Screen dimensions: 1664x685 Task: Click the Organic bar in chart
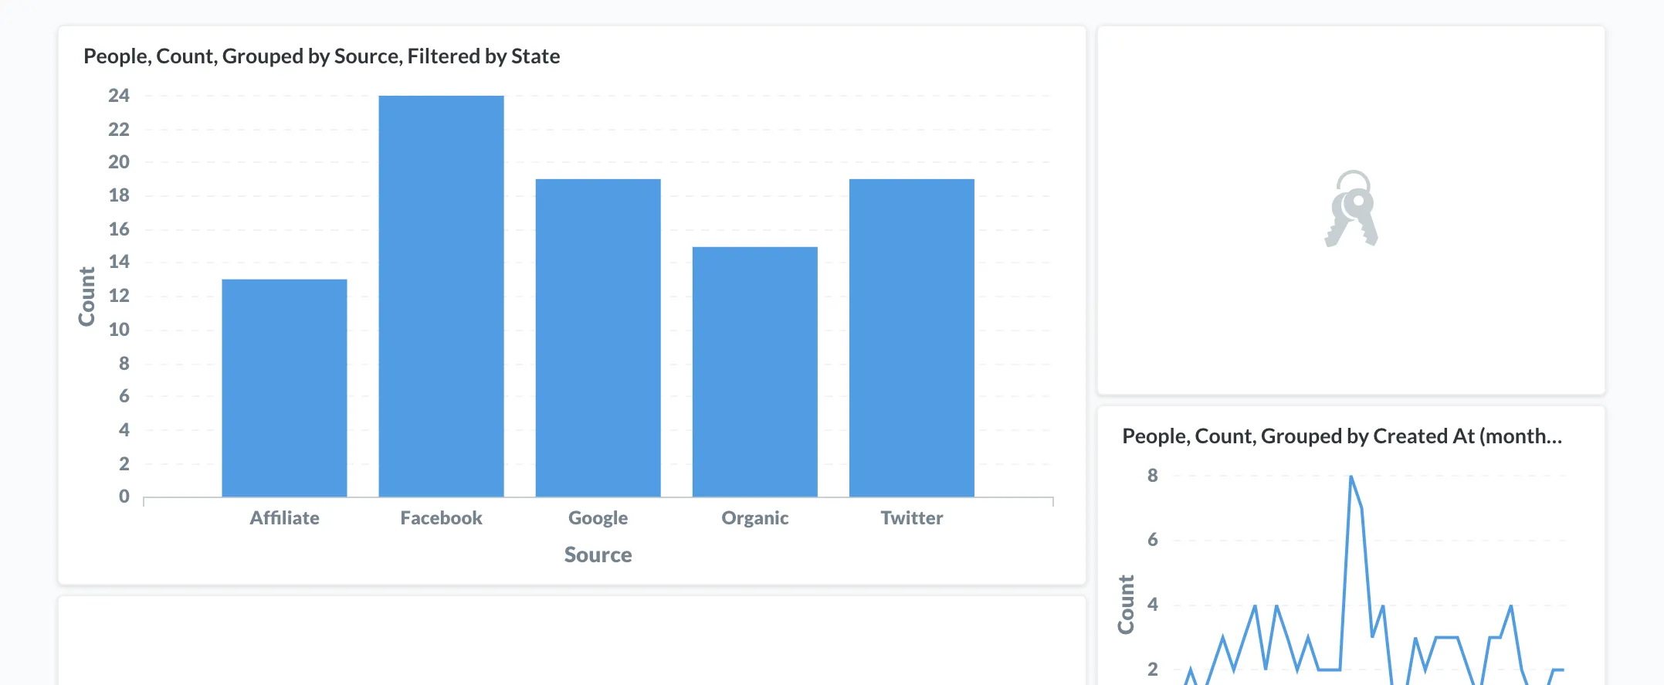click(754, 371)
